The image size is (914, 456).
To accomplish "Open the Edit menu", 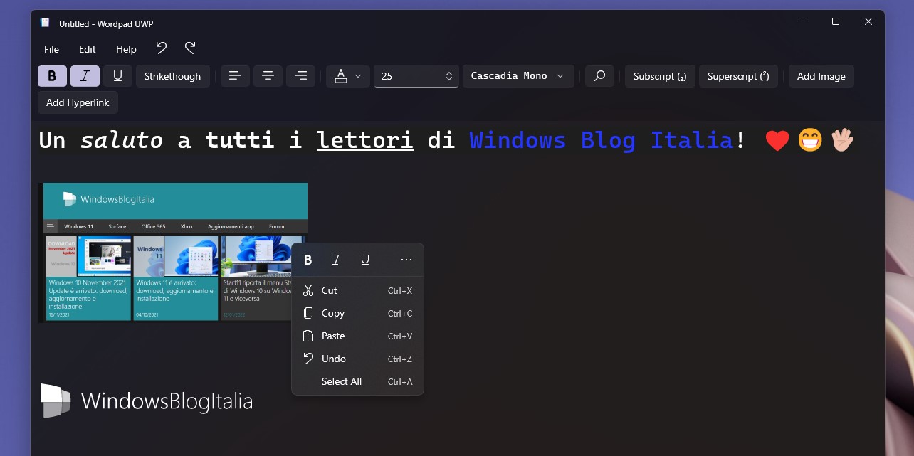I will coord(88,49).
